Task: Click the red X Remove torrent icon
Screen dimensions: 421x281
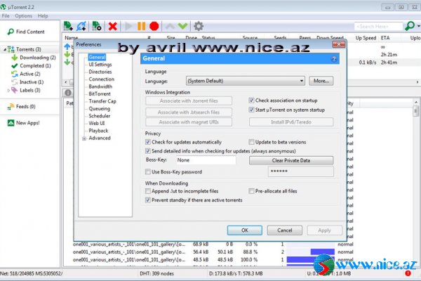Action: [113, 26]
